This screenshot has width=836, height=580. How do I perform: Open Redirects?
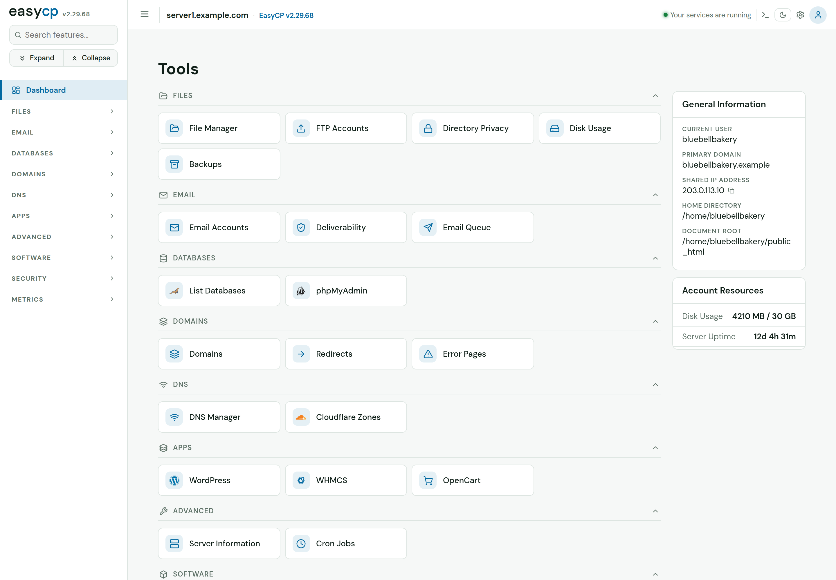[x=346, y=354]
